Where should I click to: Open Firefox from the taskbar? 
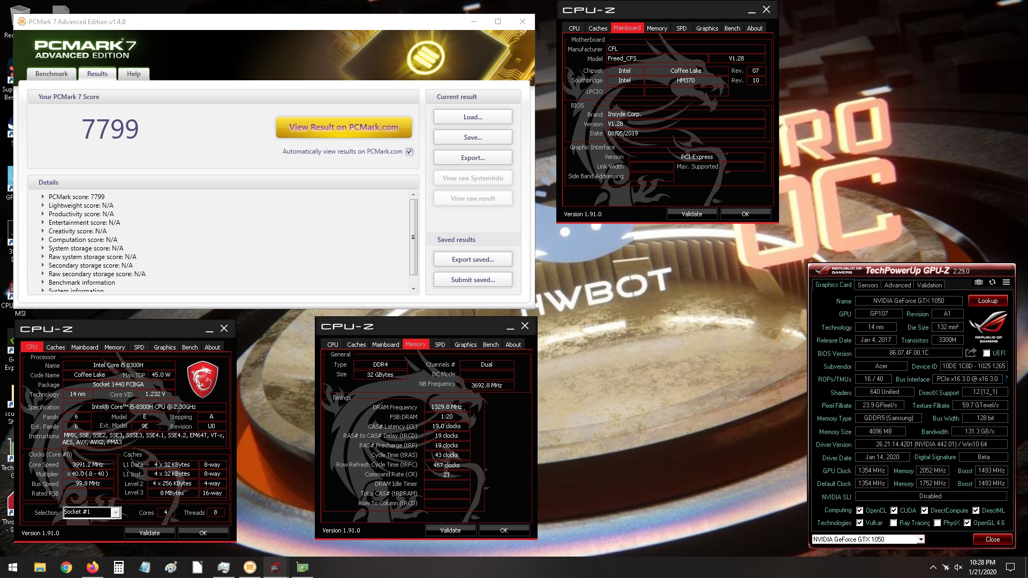92,567
